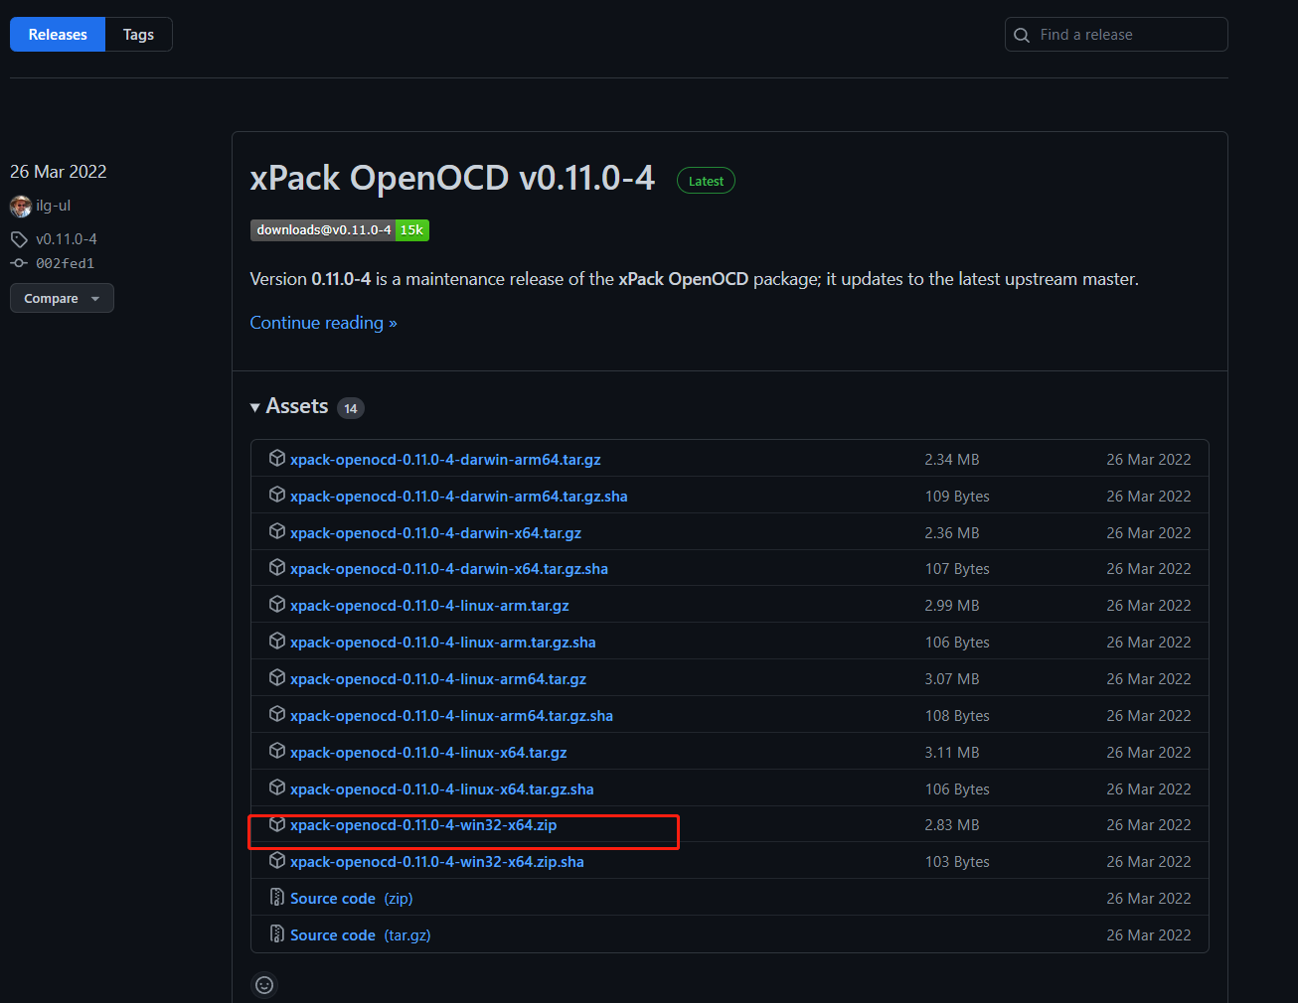This screenshot has width=1298, height=1003.
Task: Download xpack-openocd win32-x64.zip.sha file
Action: coord(437,862)
